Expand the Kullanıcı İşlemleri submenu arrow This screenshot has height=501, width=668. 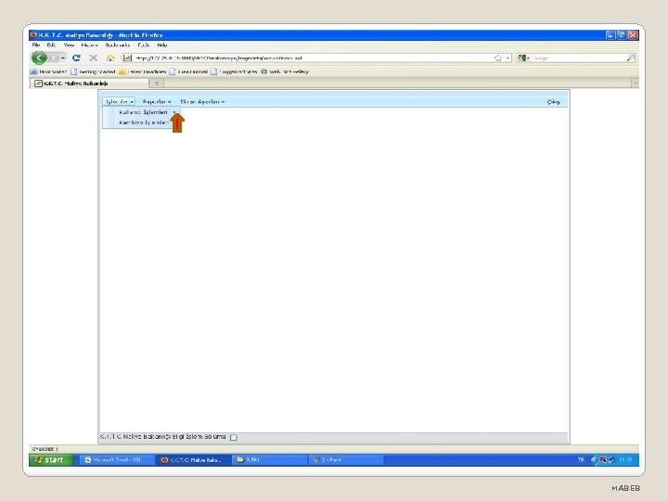(x=174, y=112)
